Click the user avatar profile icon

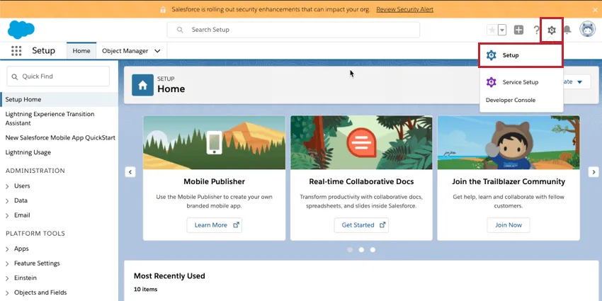[x=588, y=30]
